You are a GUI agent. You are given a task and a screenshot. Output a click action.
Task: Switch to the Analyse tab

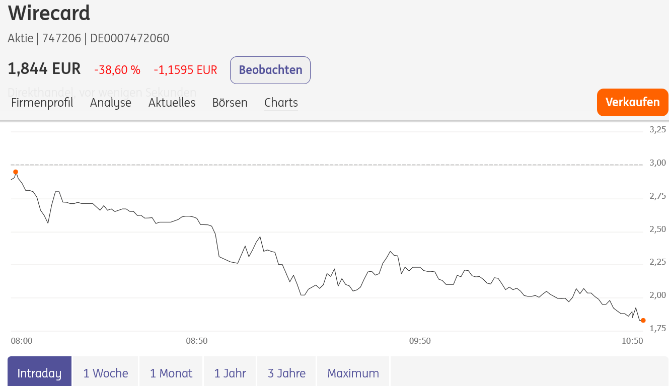(x=111, y=103)
